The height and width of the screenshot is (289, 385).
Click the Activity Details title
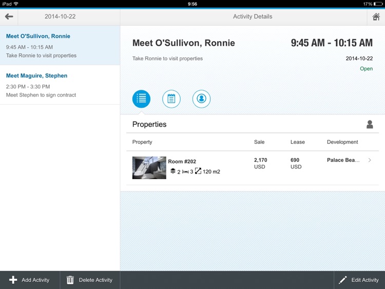pyautogui.click(x=253, y=16)
